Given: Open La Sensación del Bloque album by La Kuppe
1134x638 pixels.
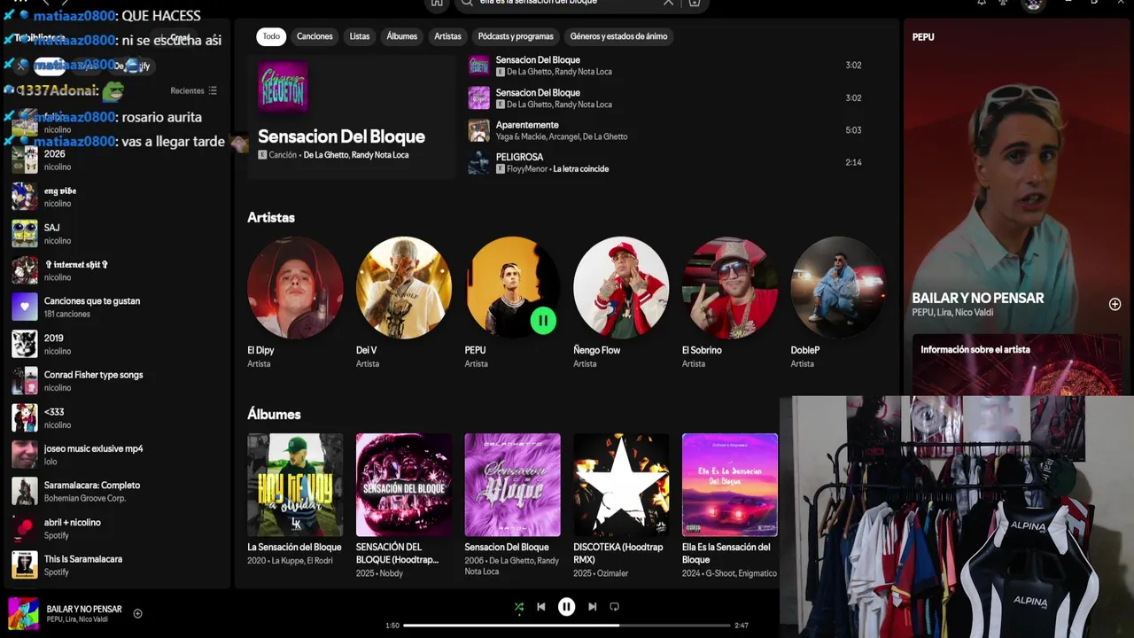Looking at the screenshot, I should pos(295,485).
